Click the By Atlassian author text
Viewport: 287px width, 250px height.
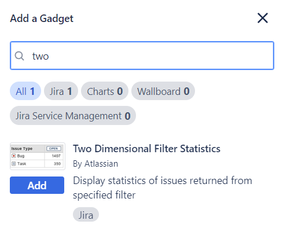[95, 164]
